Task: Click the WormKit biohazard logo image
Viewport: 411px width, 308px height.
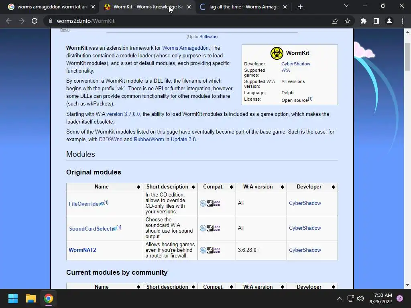Action: tap(277, 53)
